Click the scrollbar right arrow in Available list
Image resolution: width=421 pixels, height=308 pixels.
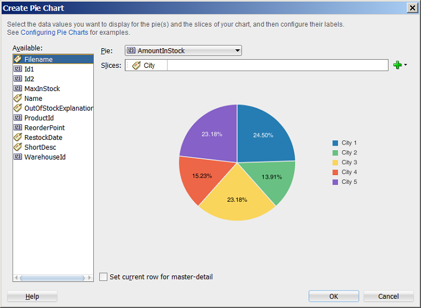(x=90, y=278)
